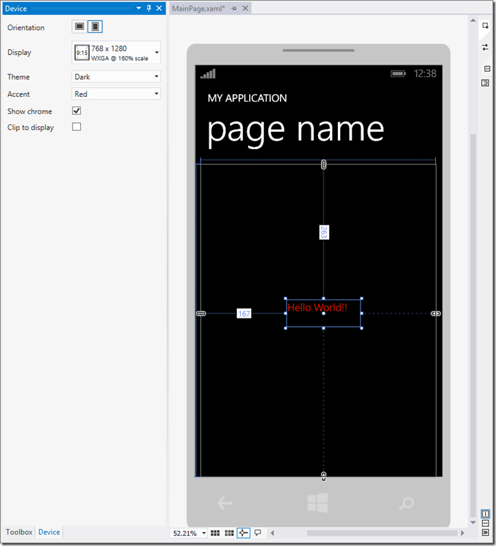Expand the Theme dropdown showing Dark
Viewport: 496px width, 546px height.
[x=116, y=77]
